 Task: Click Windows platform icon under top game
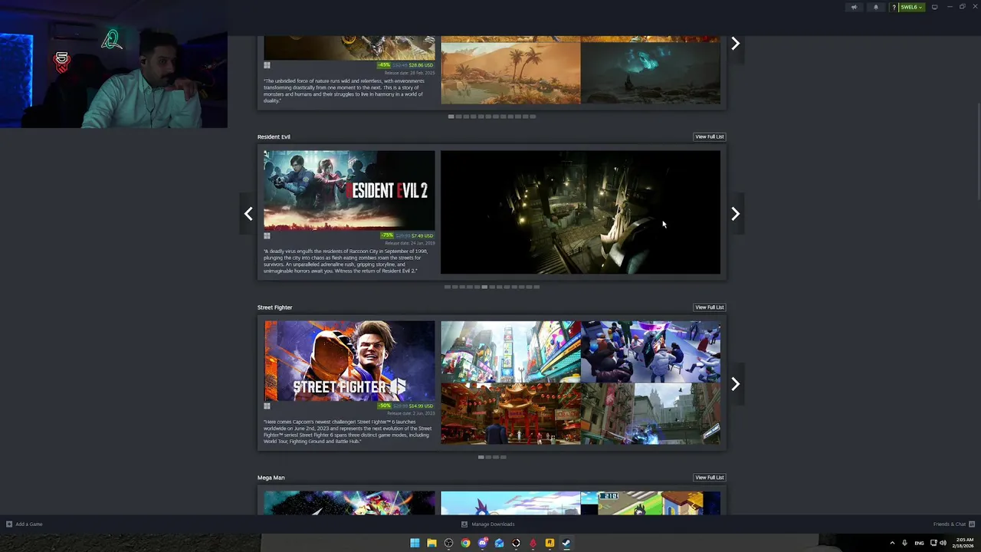click(267, 65)
